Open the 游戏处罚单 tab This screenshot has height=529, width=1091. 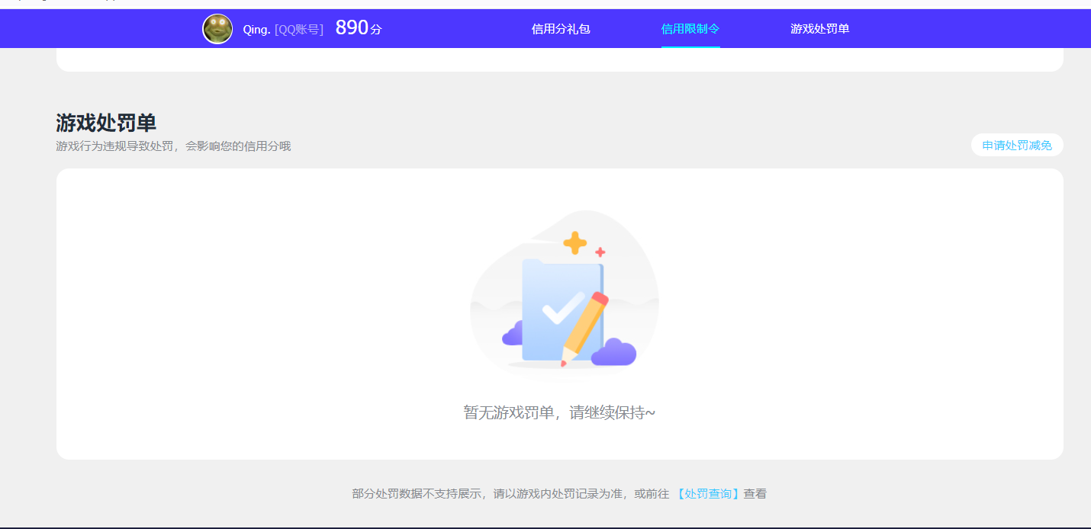click(820, 28)
